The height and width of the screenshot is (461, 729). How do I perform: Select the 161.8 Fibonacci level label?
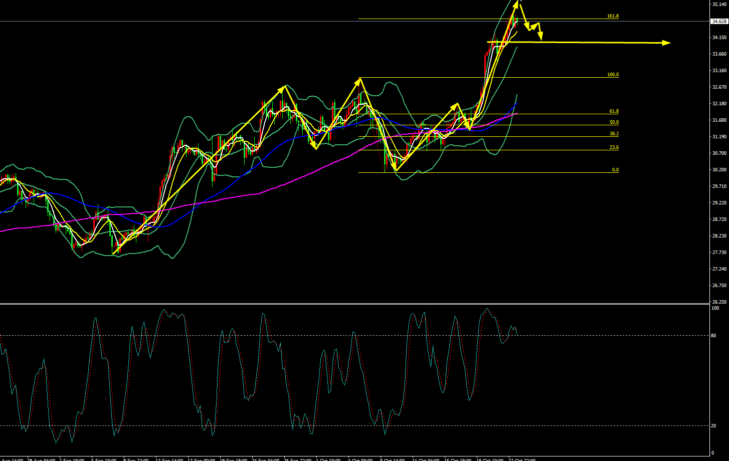[613, 16]
